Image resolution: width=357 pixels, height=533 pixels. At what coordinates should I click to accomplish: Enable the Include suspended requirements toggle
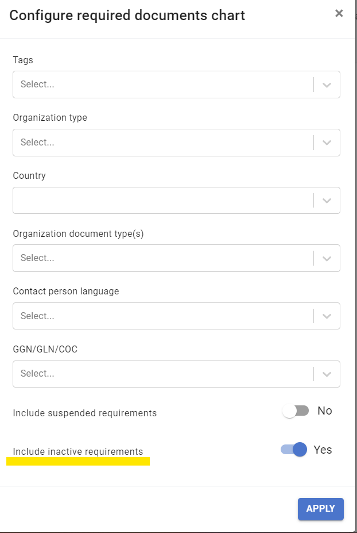(x=296, y=411)
